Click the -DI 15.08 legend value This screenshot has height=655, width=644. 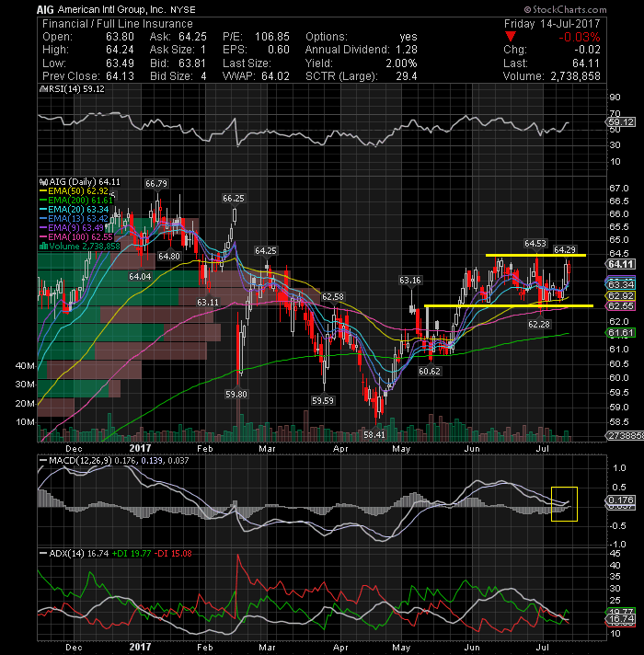point(173,554)
